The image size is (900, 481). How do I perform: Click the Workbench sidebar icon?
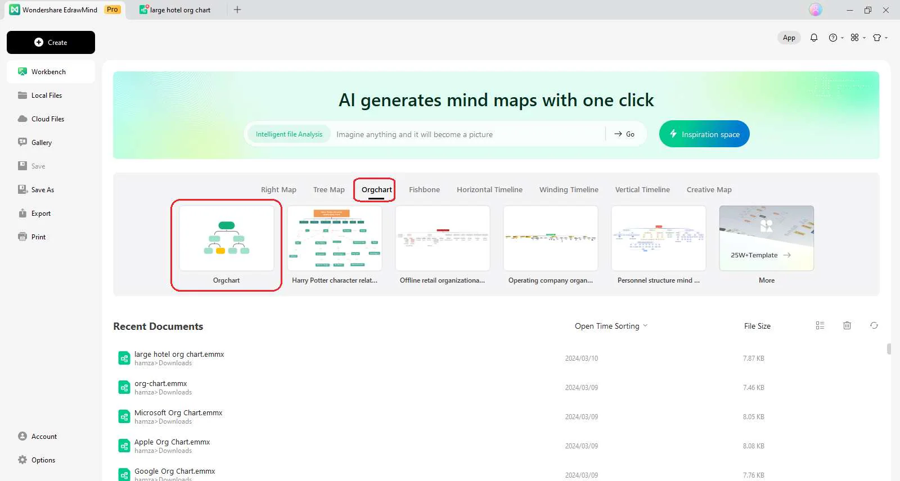pyautogui.click(x=22, y=71)
